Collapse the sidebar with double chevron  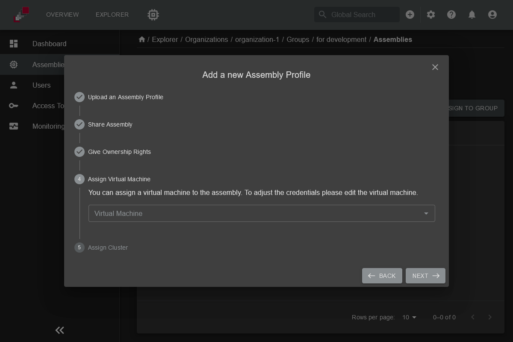tap(59, 330)
